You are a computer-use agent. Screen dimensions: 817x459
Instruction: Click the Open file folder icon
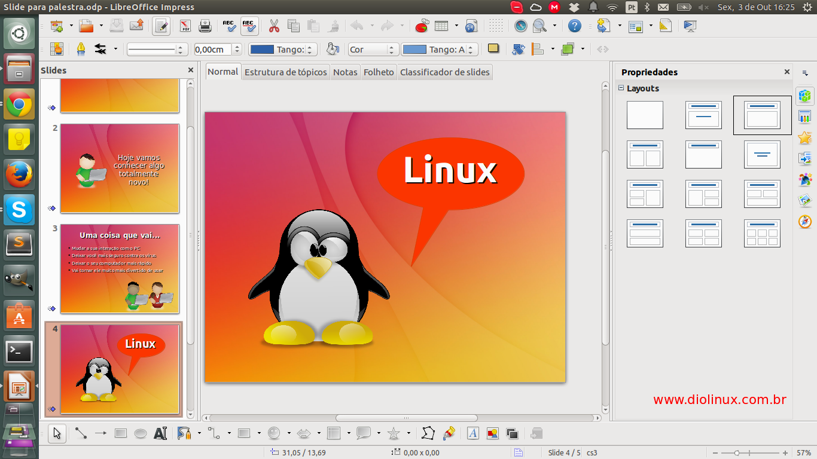tap(87, 26)
